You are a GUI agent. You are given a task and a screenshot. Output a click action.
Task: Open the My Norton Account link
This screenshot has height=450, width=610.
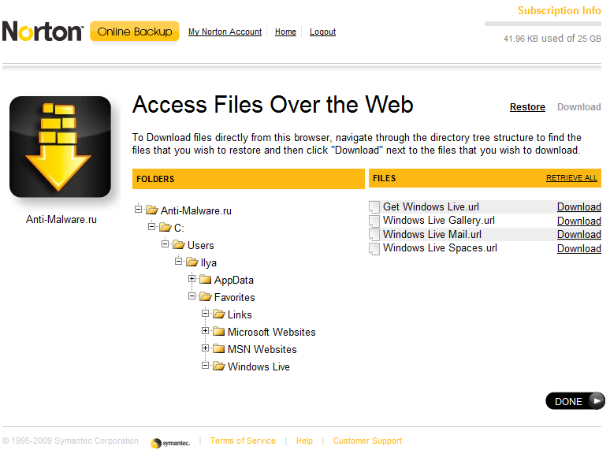point(225,32)
